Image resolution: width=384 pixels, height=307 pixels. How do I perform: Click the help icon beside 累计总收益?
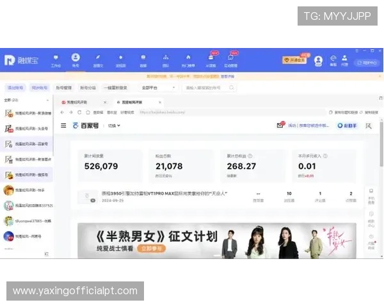[250, 156]
